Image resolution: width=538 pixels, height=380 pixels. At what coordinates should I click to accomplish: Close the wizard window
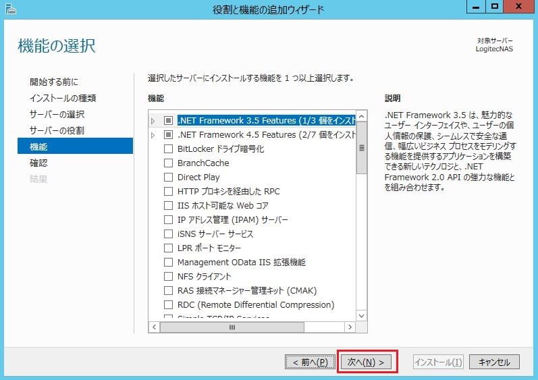click(519, 7)
